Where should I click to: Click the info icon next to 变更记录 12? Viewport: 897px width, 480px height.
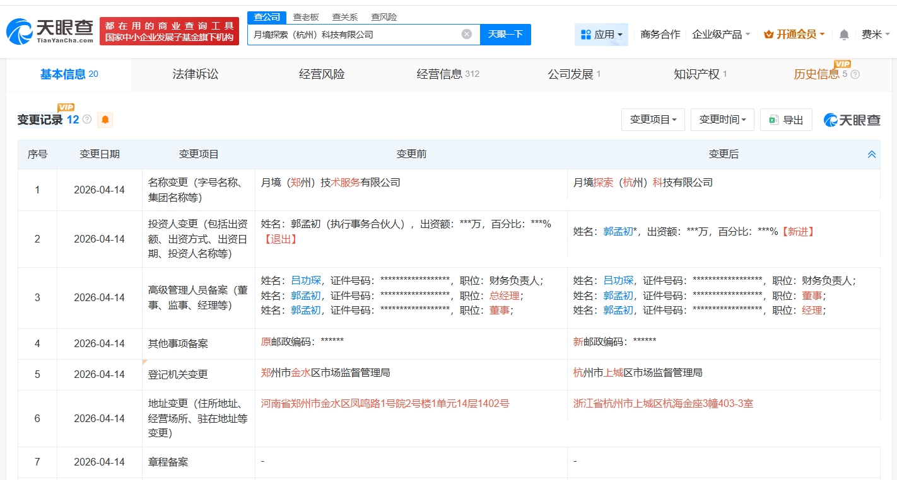87,119
